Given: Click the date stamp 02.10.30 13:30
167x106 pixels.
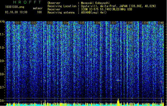Looking at the screenshot, I should (x=16, y=12).
